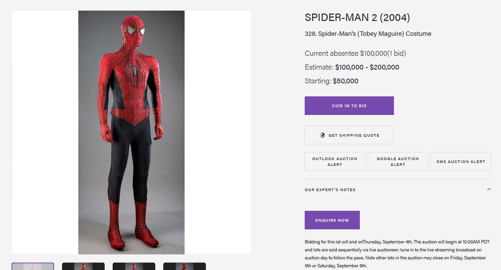
Task: Select the first purple-outlined gallery thumbnail
Action: [x=33, y=266]
